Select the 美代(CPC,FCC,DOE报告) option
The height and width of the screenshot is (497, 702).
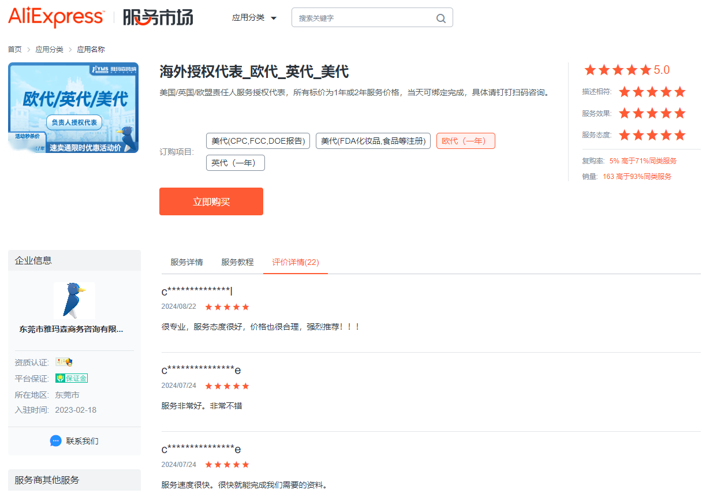(258, 141)
